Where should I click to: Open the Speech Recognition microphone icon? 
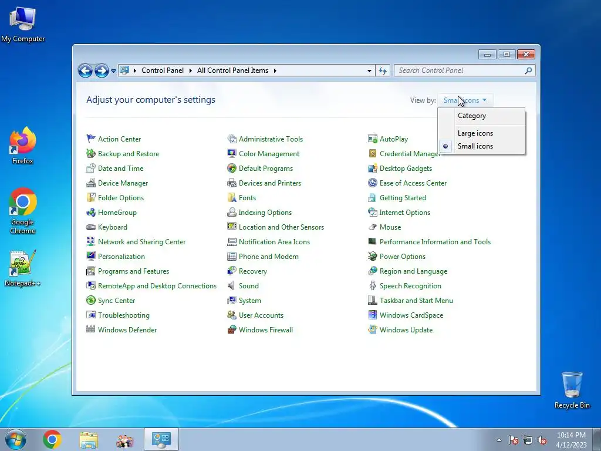(x=373, y=286)
